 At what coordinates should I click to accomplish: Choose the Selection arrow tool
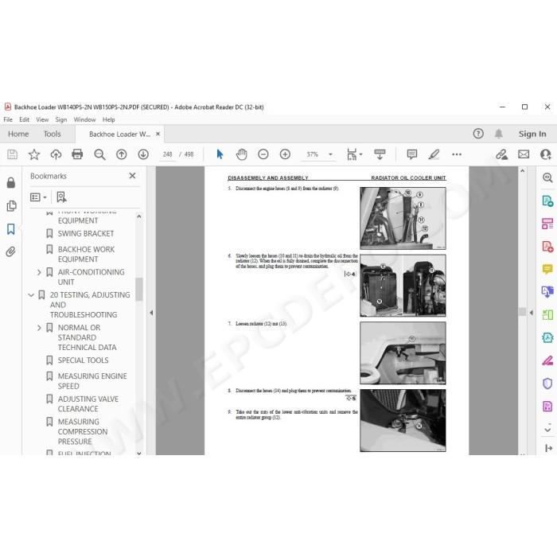click(220, 154)
